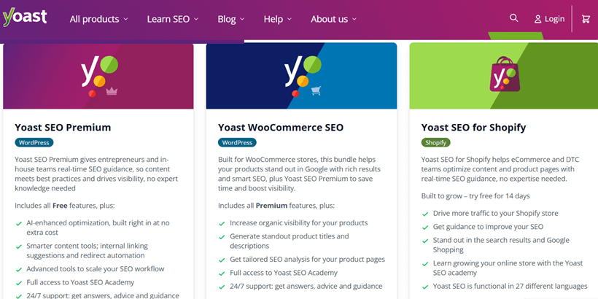Click the checkmark beside "Get guidance to improve"
This screenshot has width=598, height=299.
click(425, 228)
